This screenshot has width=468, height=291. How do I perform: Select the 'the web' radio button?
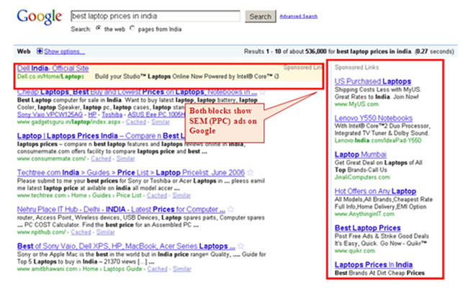pyautogui.click(x=98, y=28)
